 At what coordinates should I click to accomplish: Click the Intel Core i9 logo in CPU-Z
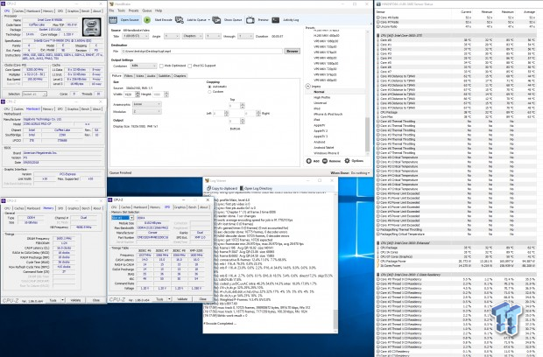(91, 27)
